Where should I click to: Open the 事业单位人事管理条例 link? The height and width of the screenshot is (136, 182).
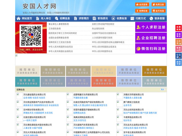tap(59, 24)
